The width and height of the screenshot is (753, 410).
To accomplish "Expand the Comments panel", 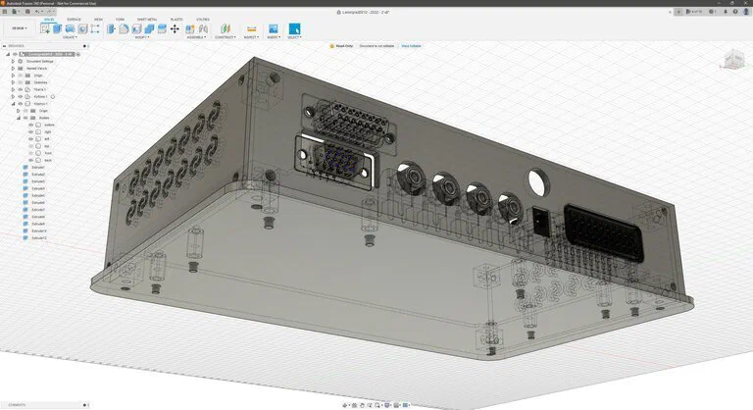I will point(84,405).
